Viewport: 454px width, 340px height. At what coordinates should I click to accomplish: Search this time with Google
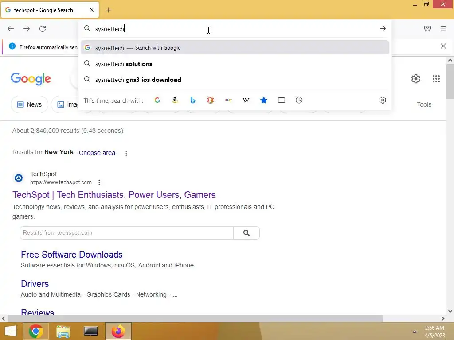[x=157, y=100]
